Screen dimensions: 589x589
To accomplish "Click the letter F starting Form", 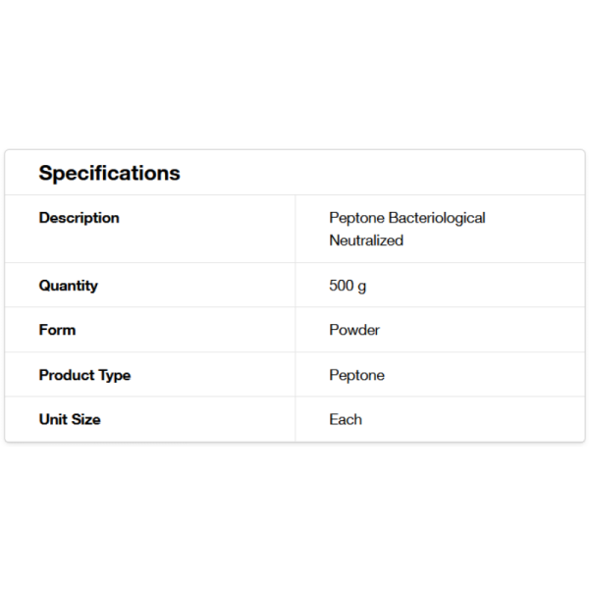I will coord(43,330).
